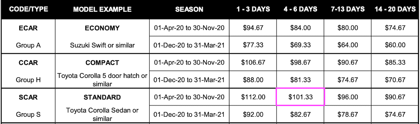
Task: Click the Suzuki Swift or similar cell
Action: coord(102,45)
